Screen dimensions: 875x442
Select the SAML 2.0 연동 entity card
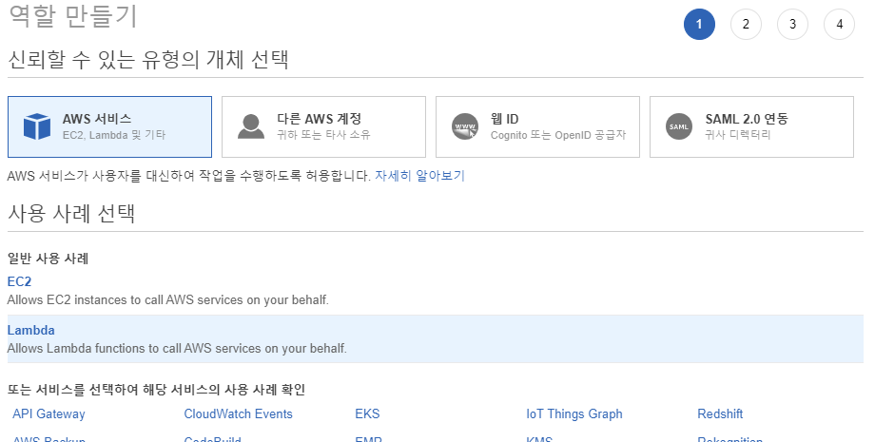(x=751, y=127)
